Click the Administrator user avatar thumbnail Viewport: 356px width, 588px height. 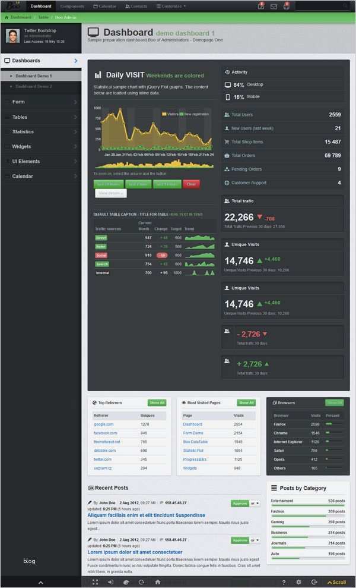click(12, 36)
